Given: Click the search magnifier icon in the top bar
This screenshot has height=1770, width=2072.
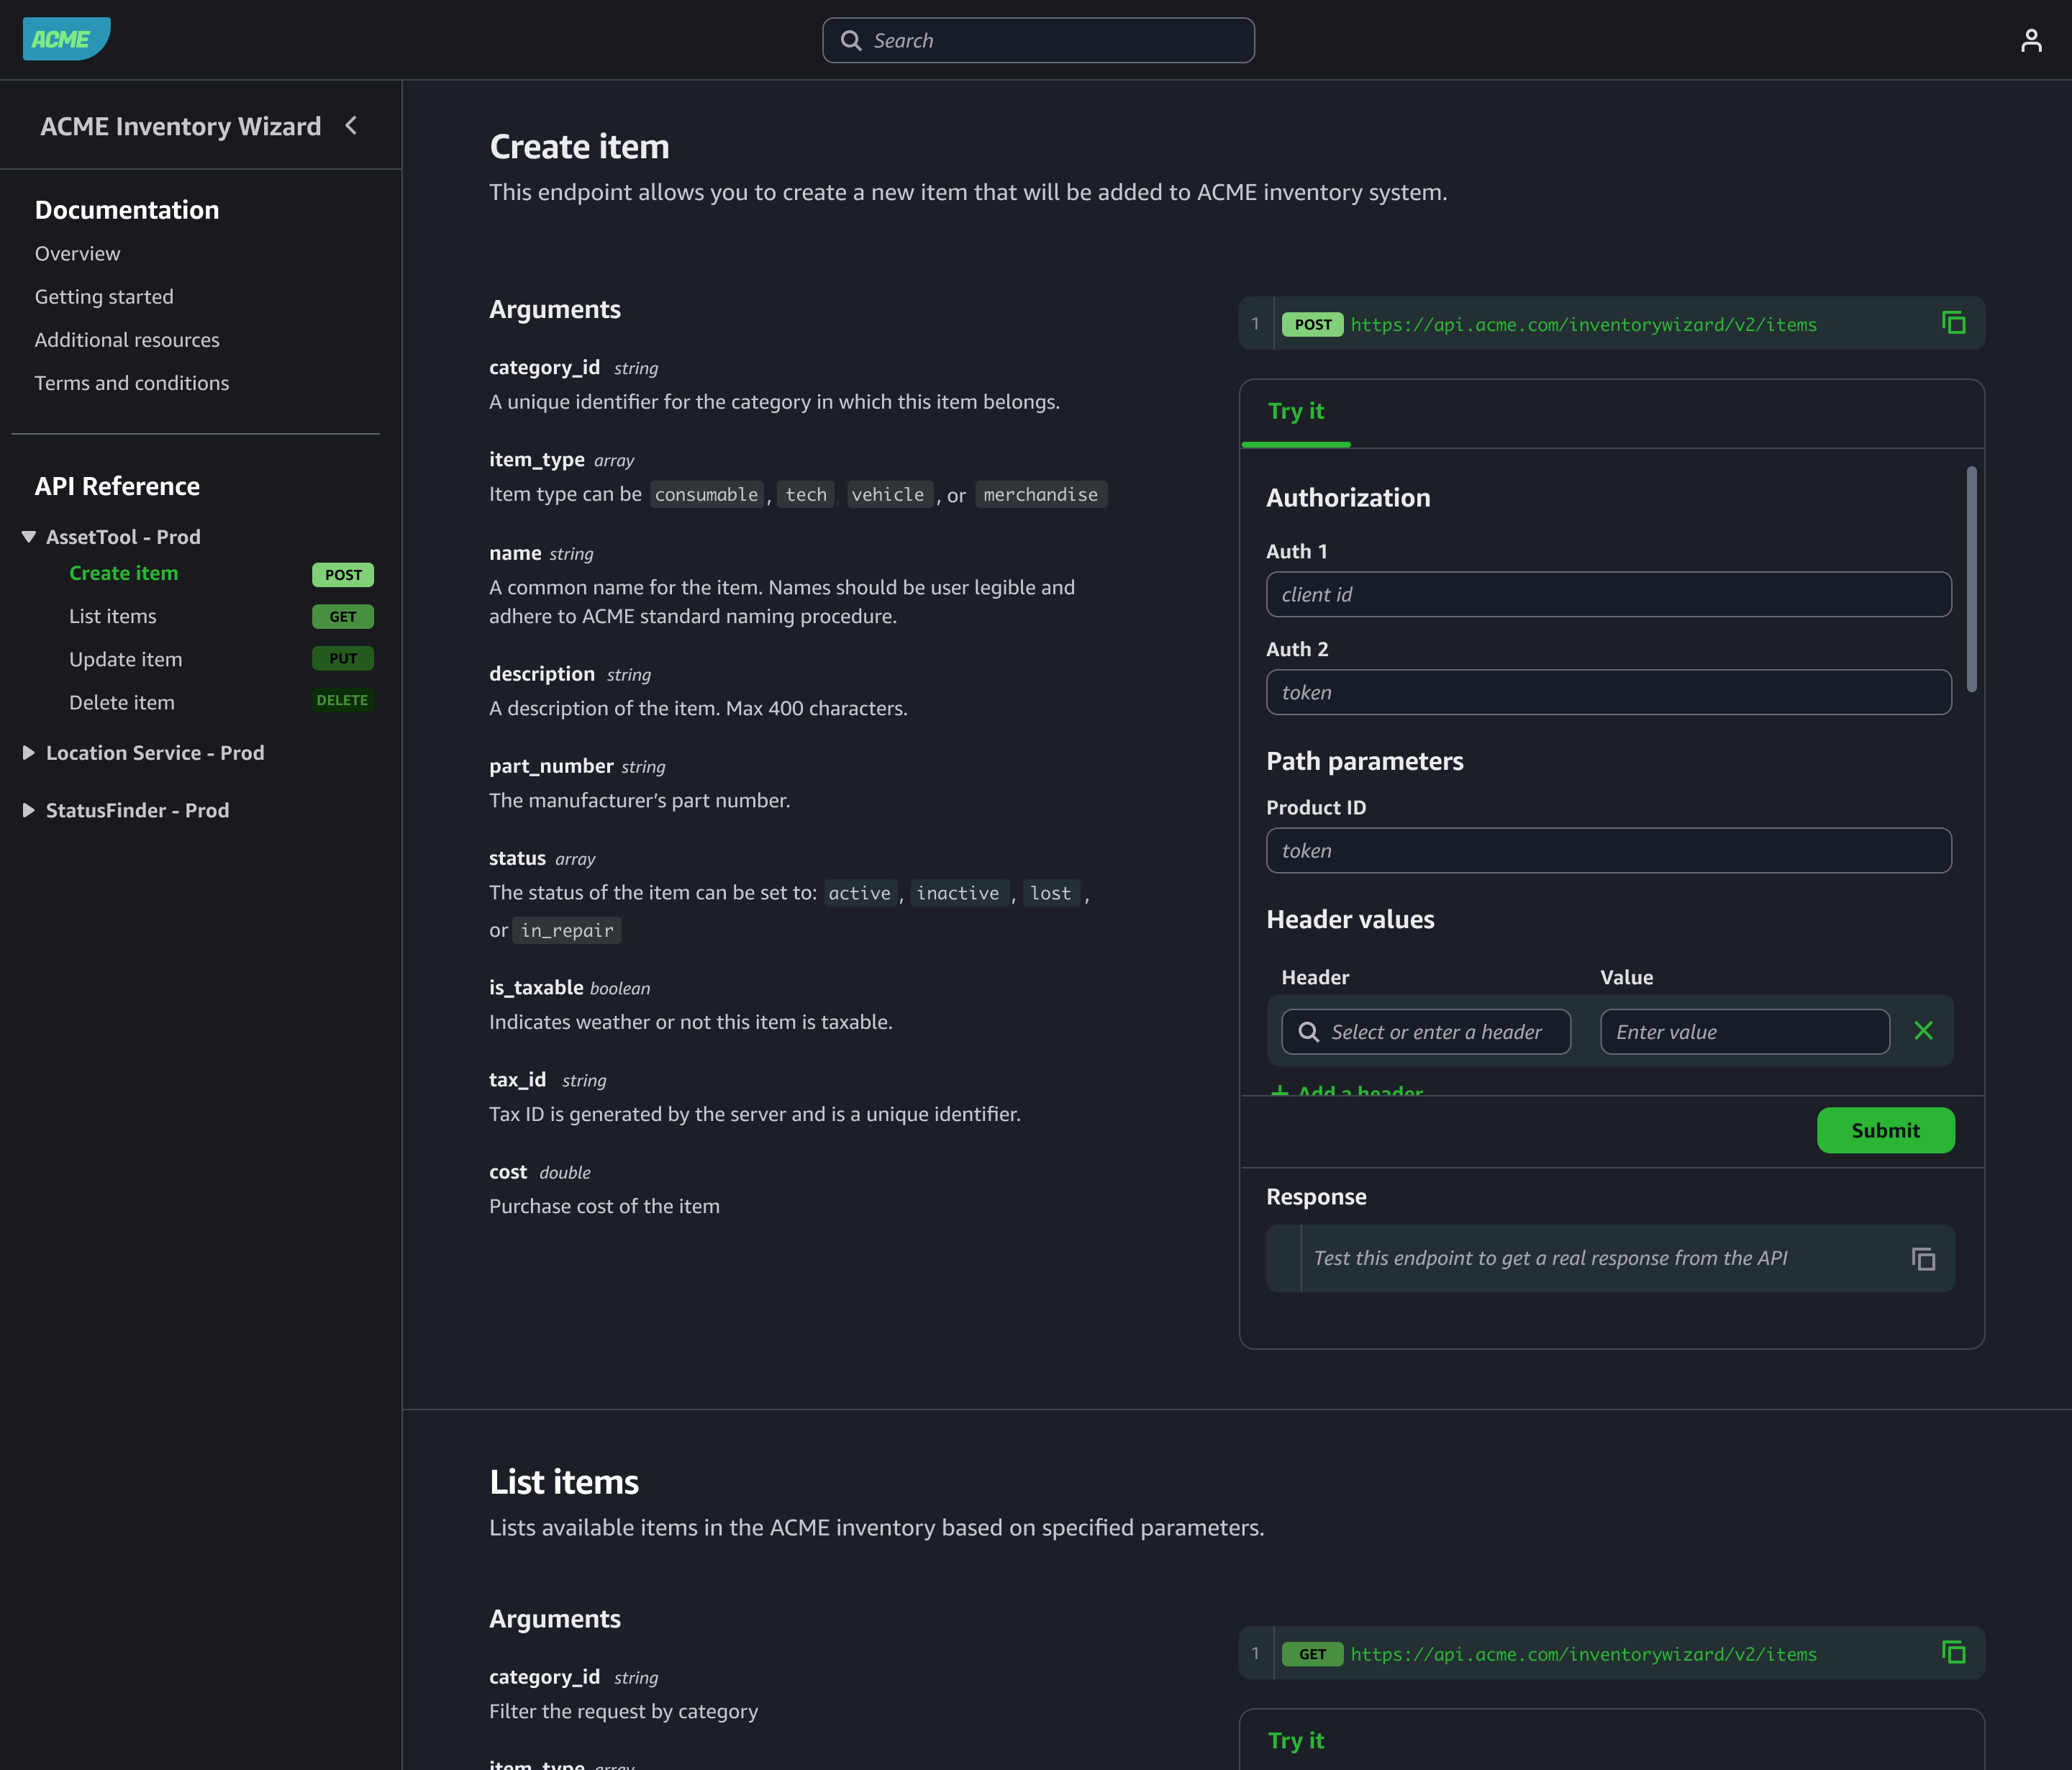Looking at the screenshot, I should 851,40.
